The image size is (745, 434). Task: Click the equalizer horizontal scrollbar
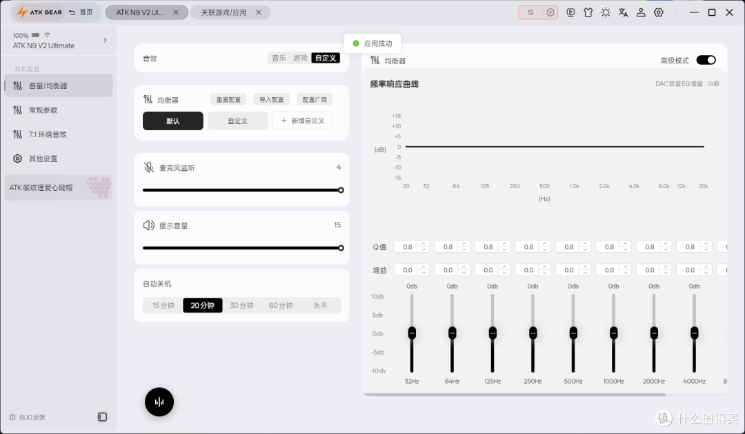coord(515,394)
